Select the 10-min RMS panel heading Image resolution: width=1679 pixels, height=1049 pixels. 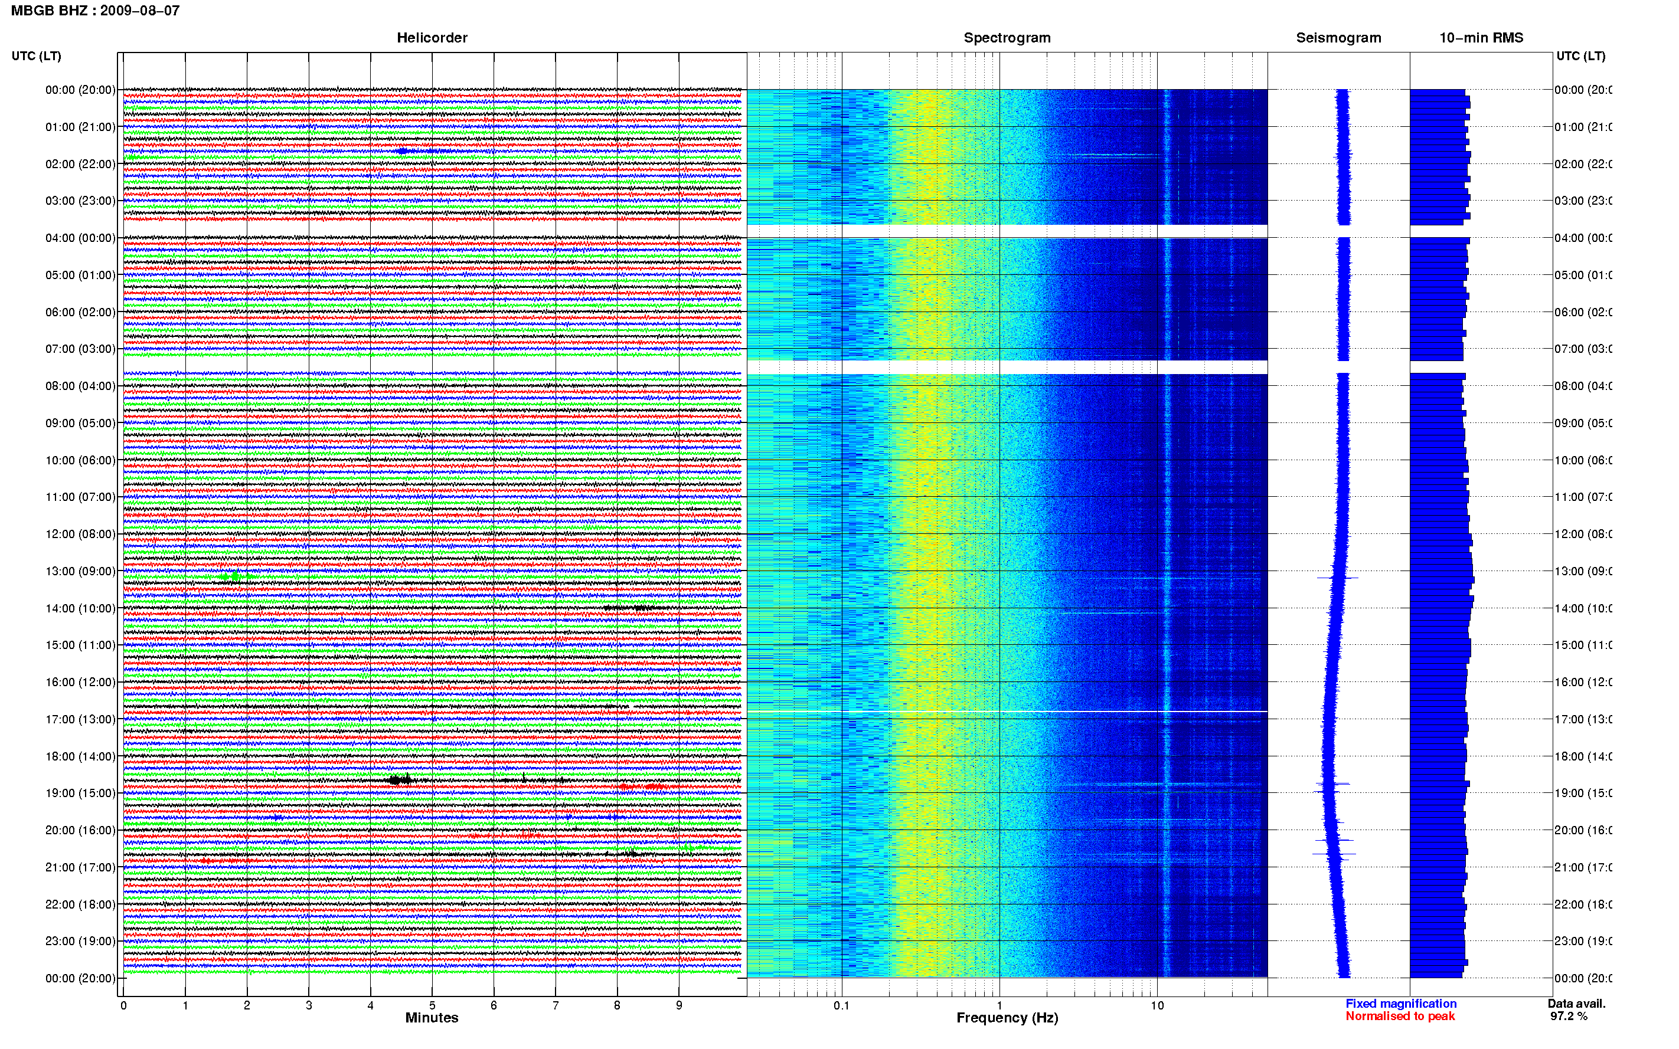point(1481,38)
